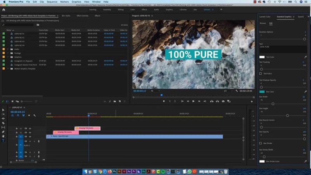Toggle V3 track output eye
311x175 pixels.
click(x=30, y=129)
